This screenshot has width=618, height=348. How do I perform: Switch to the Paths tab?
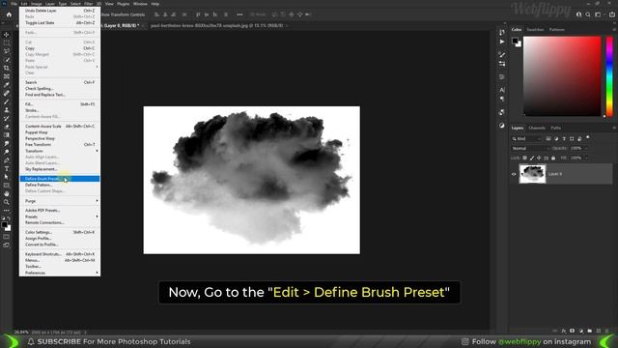pyautogui.click(x=556, y=128)
